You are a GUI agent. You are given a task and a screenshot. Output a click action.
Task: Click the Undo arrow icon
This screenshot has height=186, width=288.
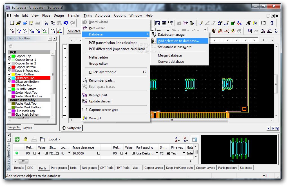click(x=66, y=23)
